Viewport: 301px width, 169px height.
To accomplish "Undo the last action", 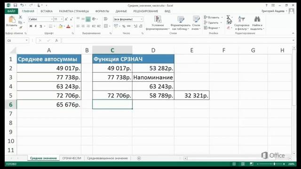I will (22, 5).
